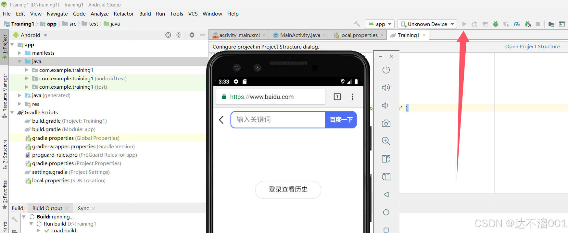This screenshot has height=233, width=568.
Task: Switch to the MainActivity.java tab
Action: (x=300, y=35)
